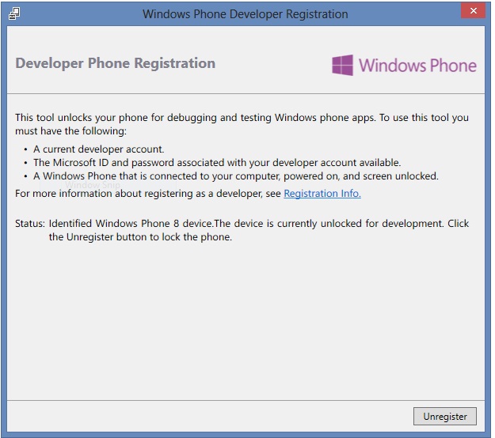The height and width of the screenshot is (438, 495).
Task: Click the bullet dot before "A current developer account"
Action: pyautogui.click(x=25, y=149)
